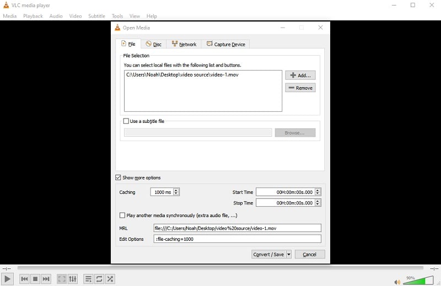The height and width of the screenshot is (286, 441).
Task: Decrease Caching value with down arrow
Action: point(176,194)
